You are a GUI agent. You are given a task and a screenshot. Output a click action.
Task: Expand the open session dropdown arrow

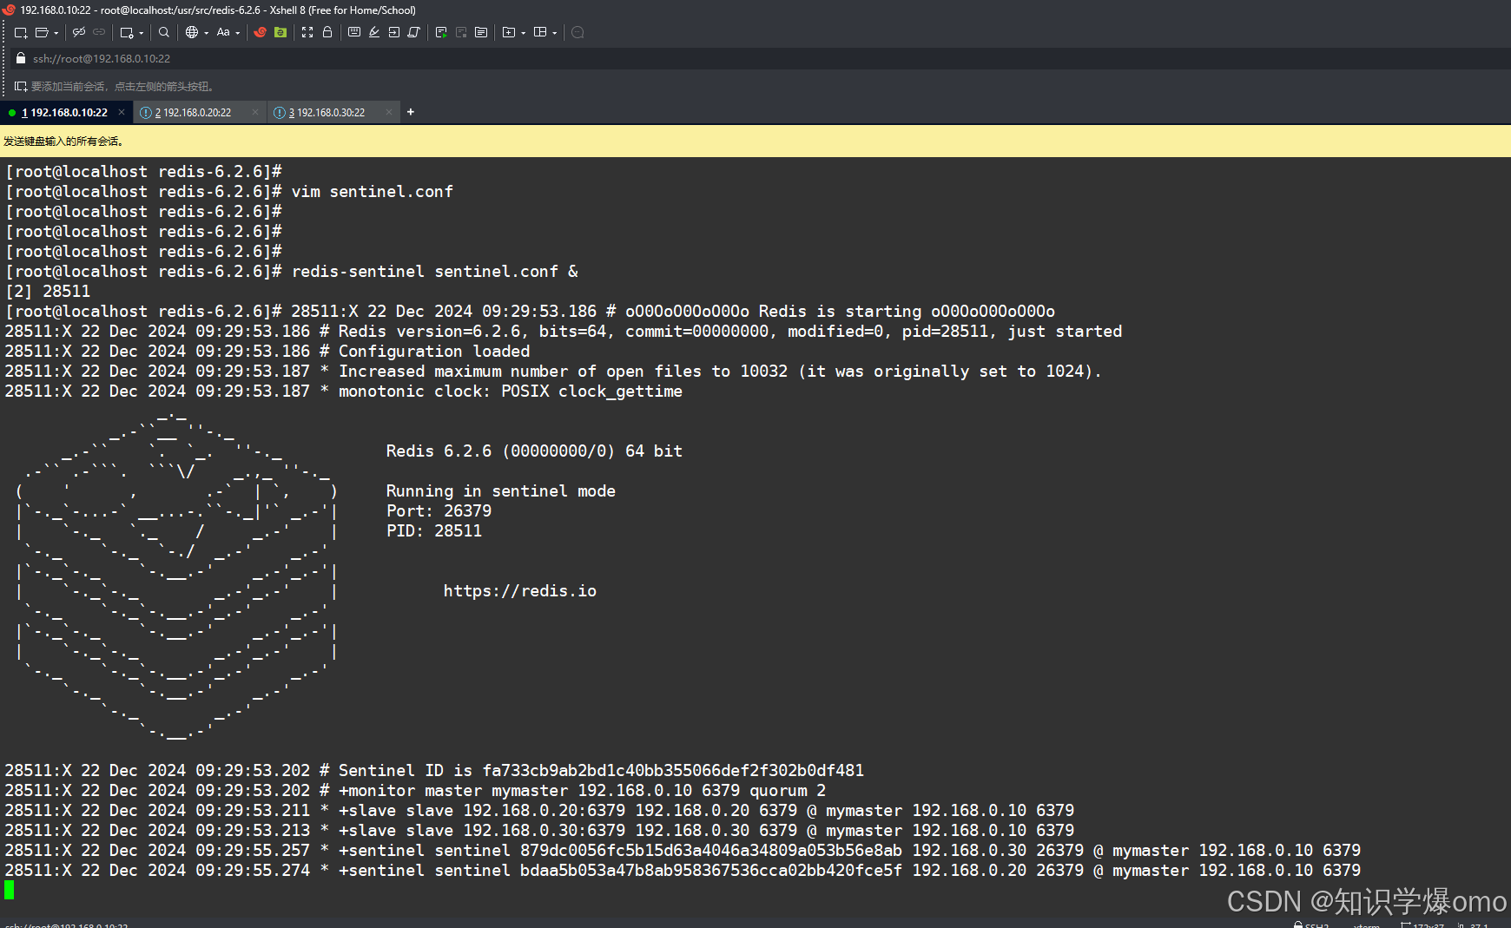pyautogui.click(x=56, y=33)
